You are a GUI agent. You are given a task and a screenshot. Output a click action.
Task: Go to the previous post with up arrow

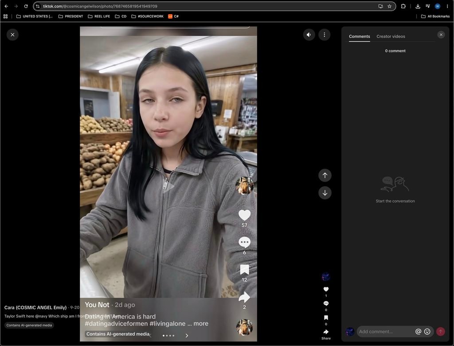[x=325, y=175]
